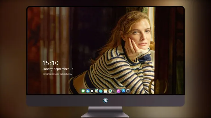Open the colorful gallery app in dock

point(110,91)
